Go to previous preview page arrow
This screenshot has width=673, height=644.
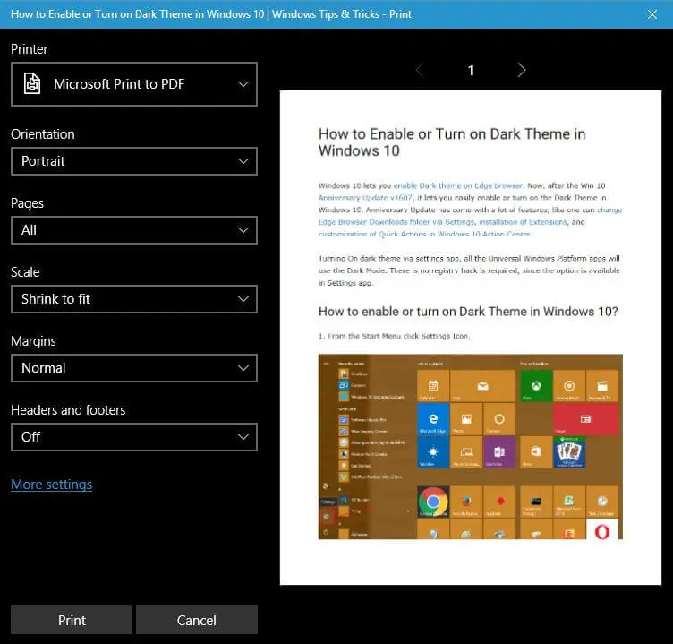420,70
